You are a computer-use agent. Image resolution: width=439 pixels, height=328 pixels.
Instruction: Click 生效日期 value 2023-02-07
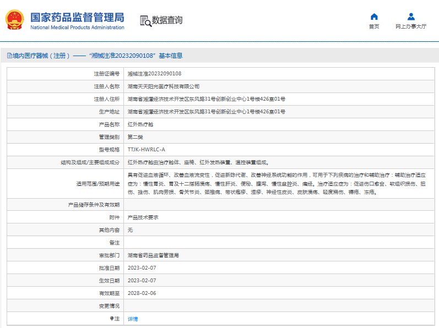coord(142,281)
